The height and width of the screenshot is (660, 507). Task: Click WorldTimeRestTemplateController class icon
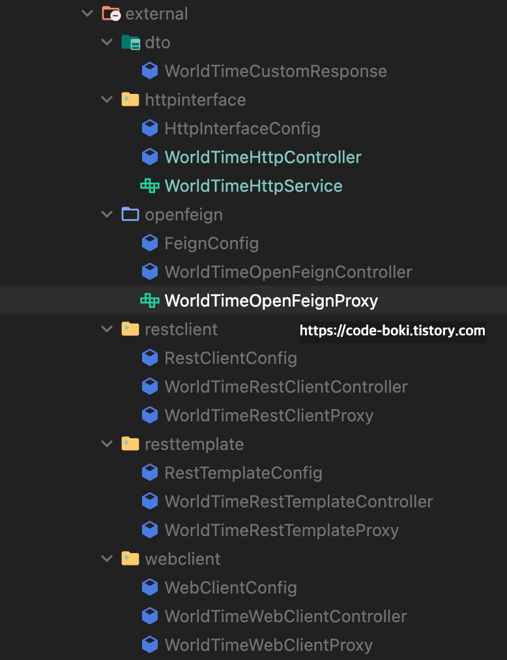click(150, 502)
